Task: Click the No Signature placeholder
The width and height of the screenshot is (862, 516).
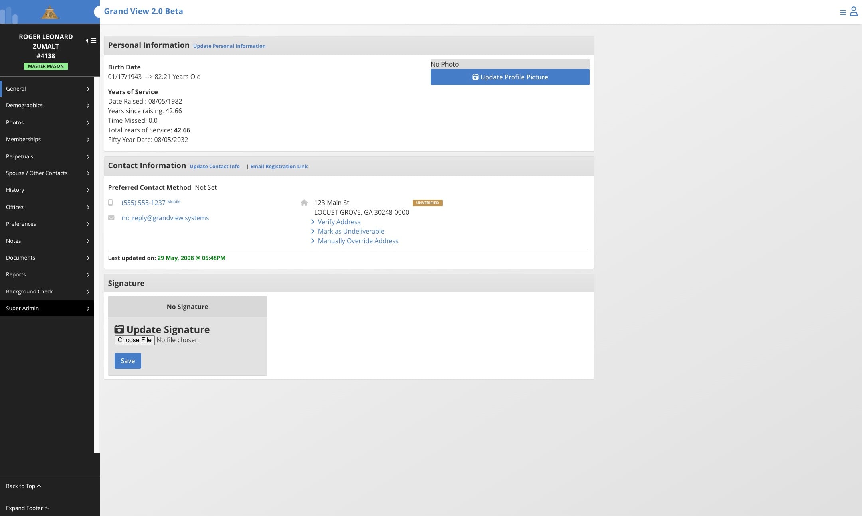Action: (187, 307)
